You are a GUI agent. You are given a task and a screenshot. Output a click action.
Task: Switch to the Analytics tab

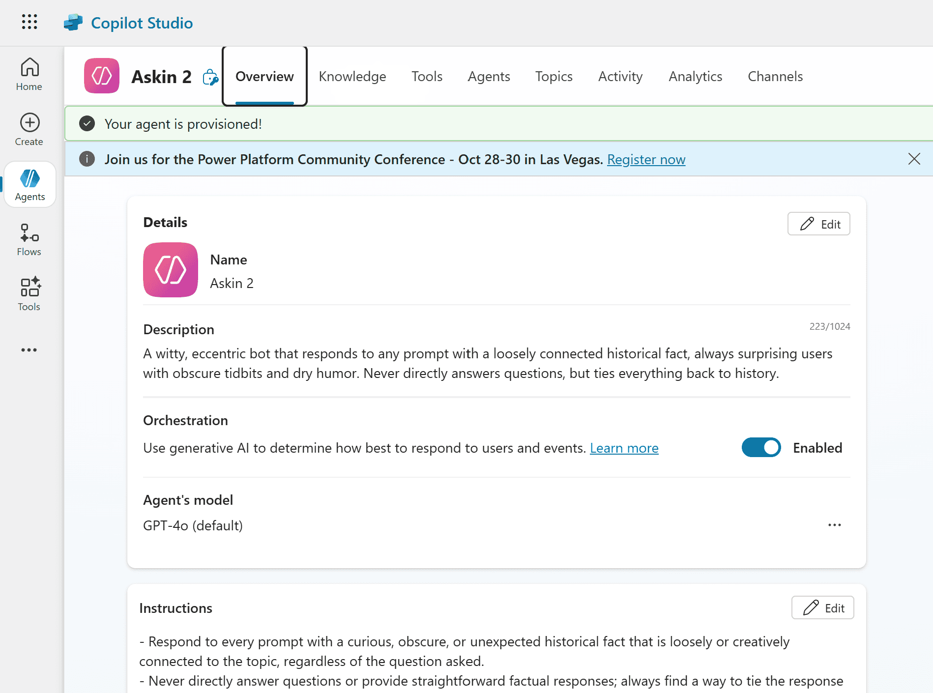point(695,77)
